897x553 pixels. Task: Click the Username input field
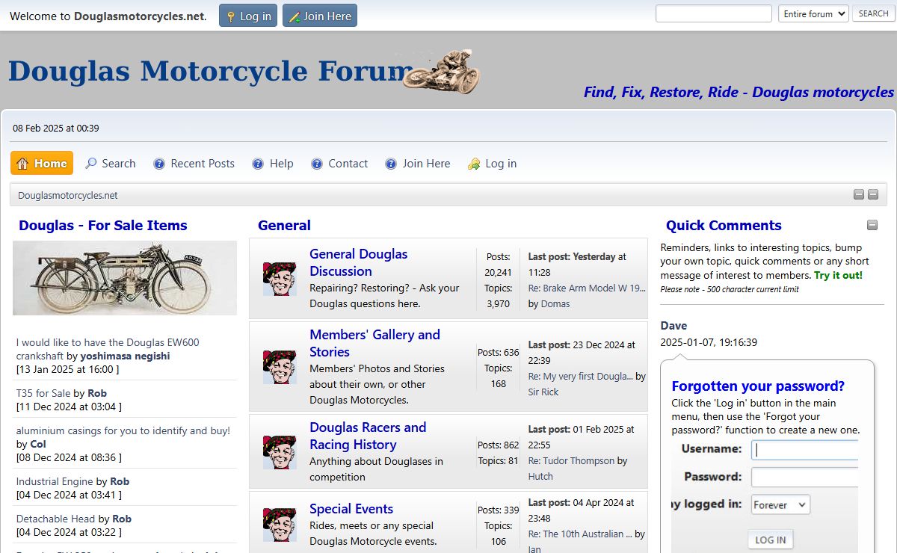coord(804,450)
